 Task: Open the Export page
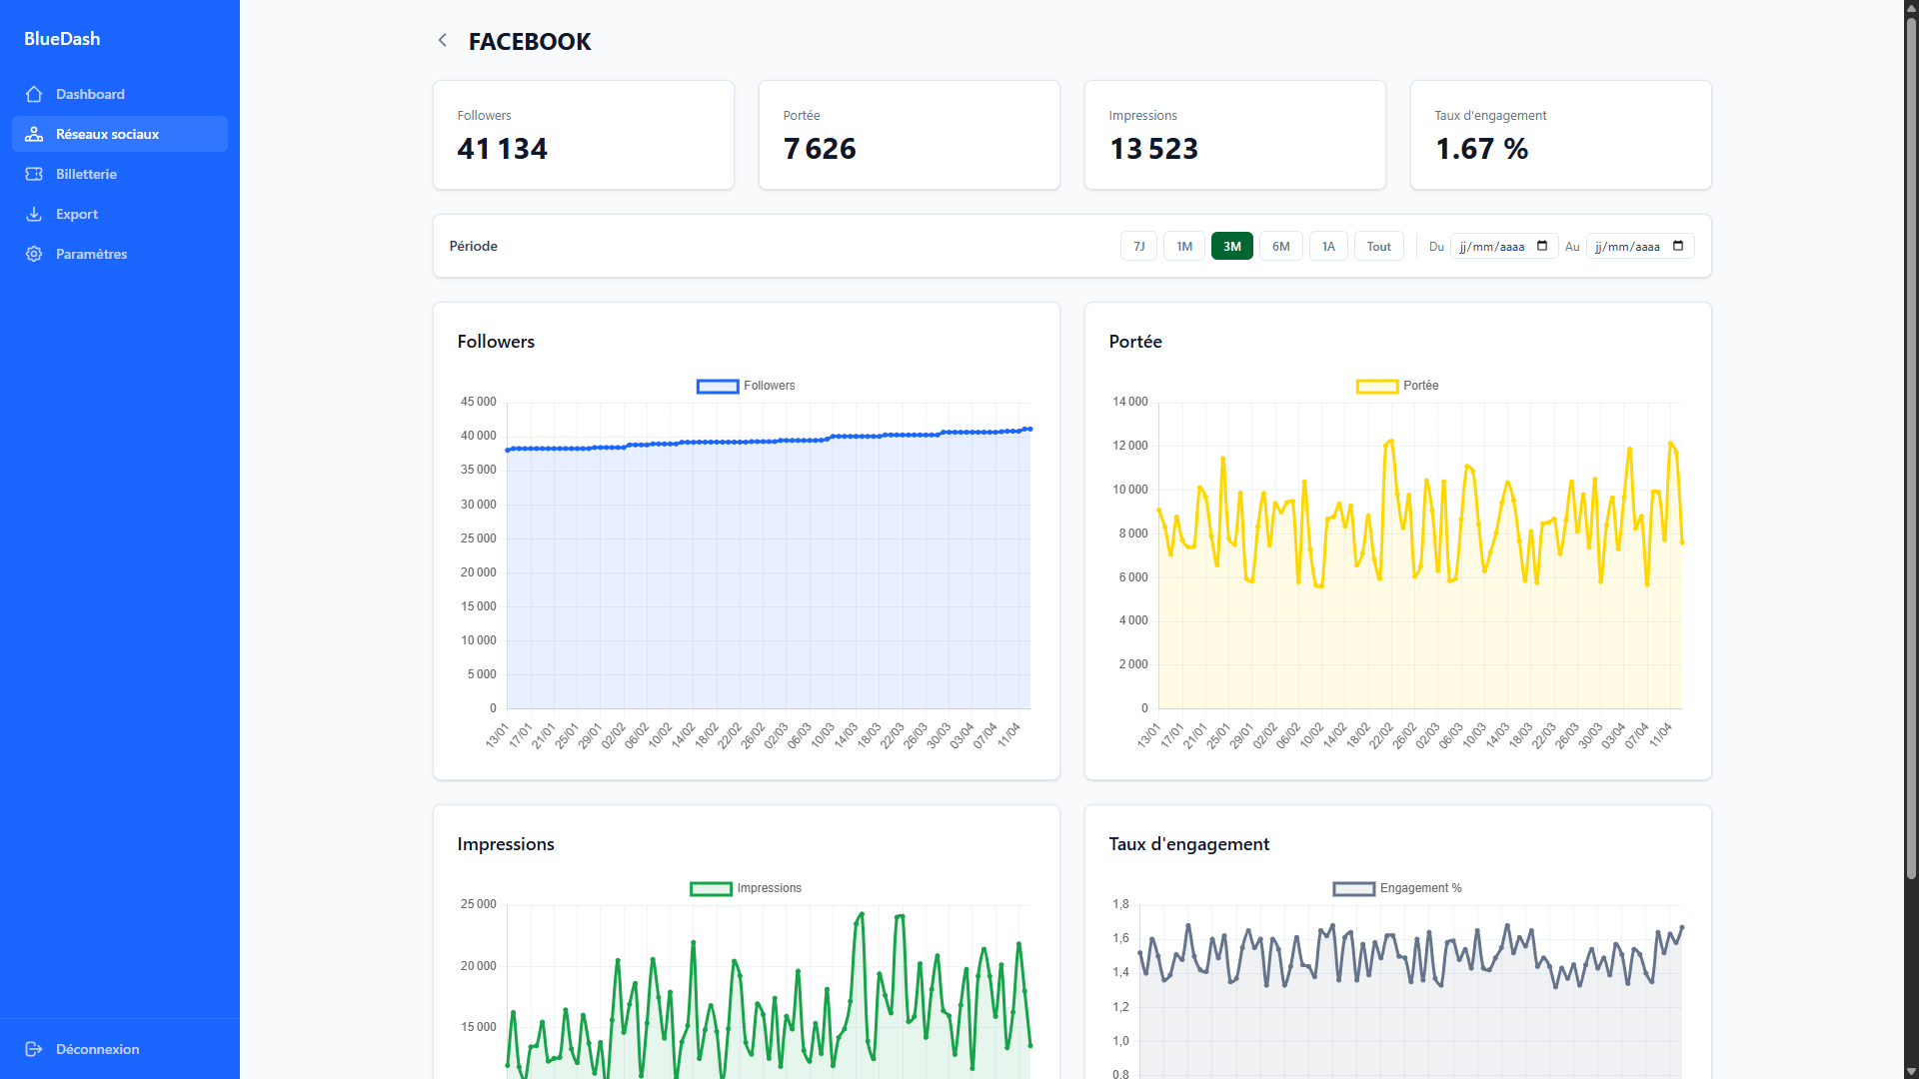pos(120,214)
